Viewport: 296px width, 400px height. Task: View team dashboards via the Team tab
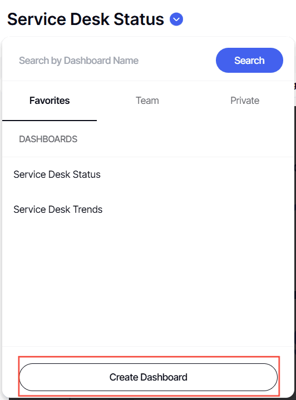click(147, 101)
